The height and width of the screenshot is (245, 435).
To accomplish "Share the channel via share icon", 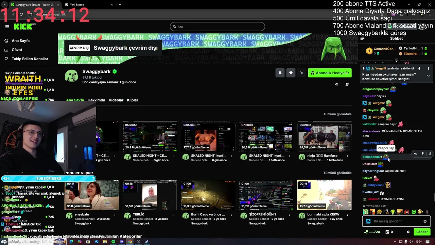I will [x=336, y=84].
